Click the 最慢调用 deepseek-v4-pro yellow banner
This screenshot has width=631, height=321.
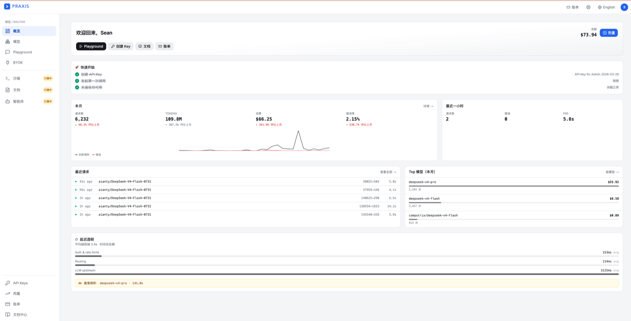point(347,283)
